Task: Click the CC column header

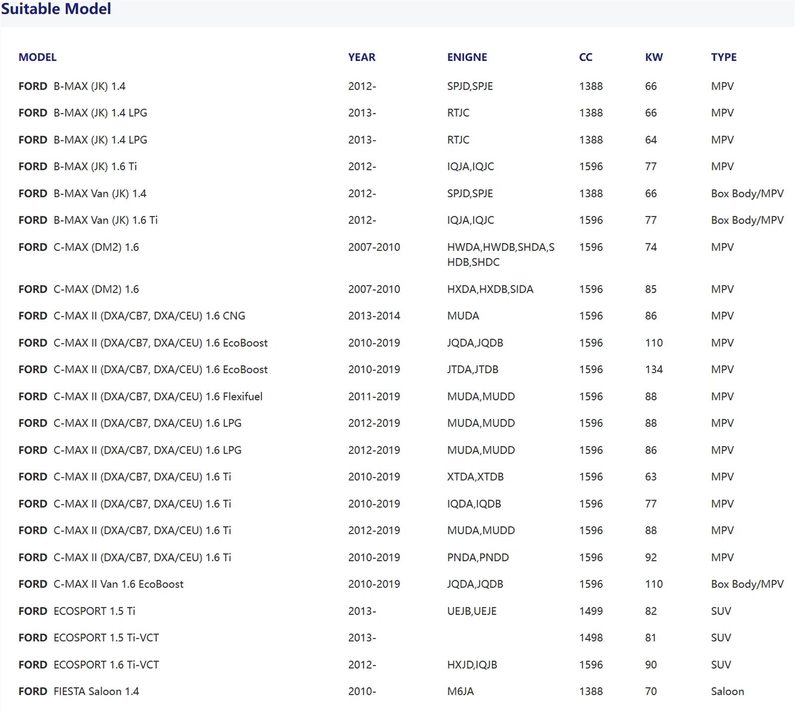Action: click(586, 57)
